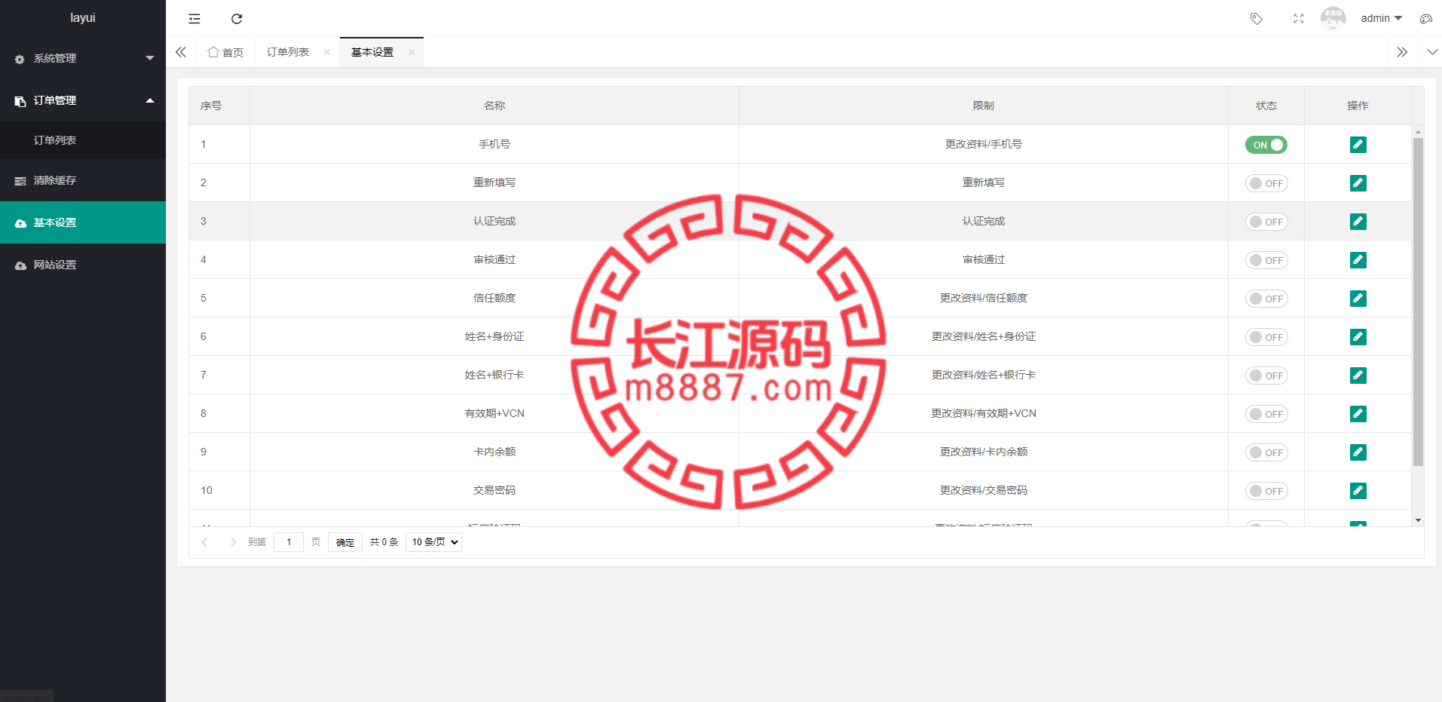Click the 更改资料/信任额度 cell
The width and height of the screenshot is (1442, 702).
[984, 298]
